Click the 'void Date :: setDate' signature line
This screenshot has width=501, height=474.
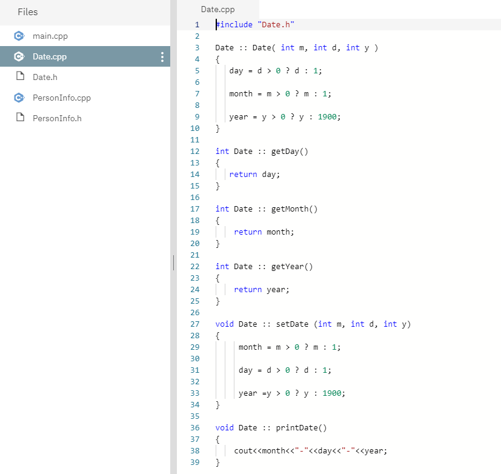pos(313,324)
